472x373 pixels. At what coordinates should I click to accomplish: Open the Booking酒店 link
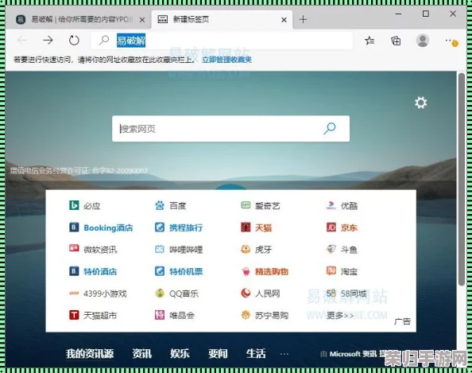click(108, 227)
